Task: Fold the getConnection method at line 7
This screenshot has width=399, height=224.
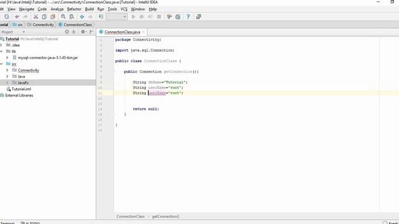Action: (113, 72)
